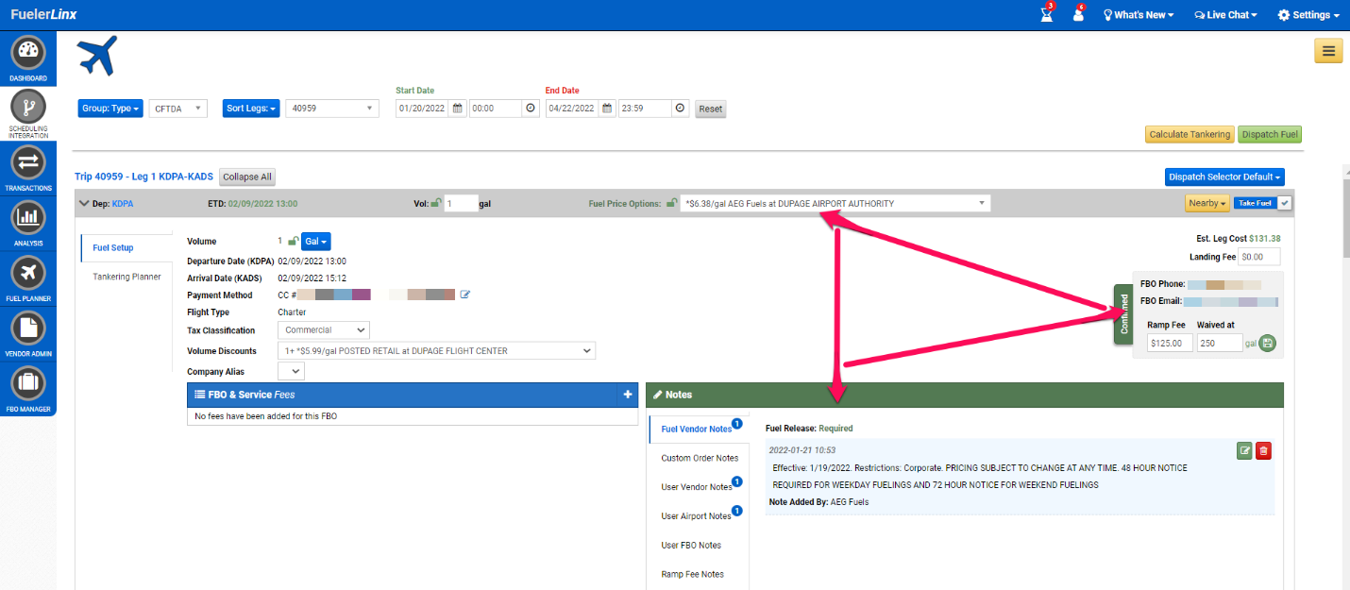1350x590 pixels.
Task: Click the Vol gallons field in leg header
Action: (x=461, y=203)
